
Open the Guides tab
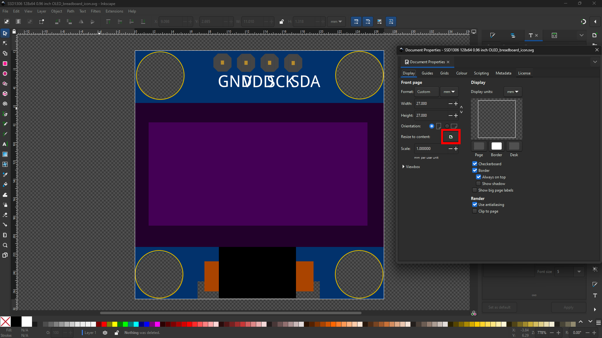pos(427,73)
